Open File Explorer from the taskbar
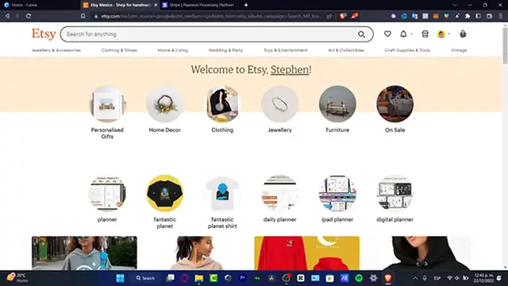Viewport: 508px width, 286px height. (198, 278)
